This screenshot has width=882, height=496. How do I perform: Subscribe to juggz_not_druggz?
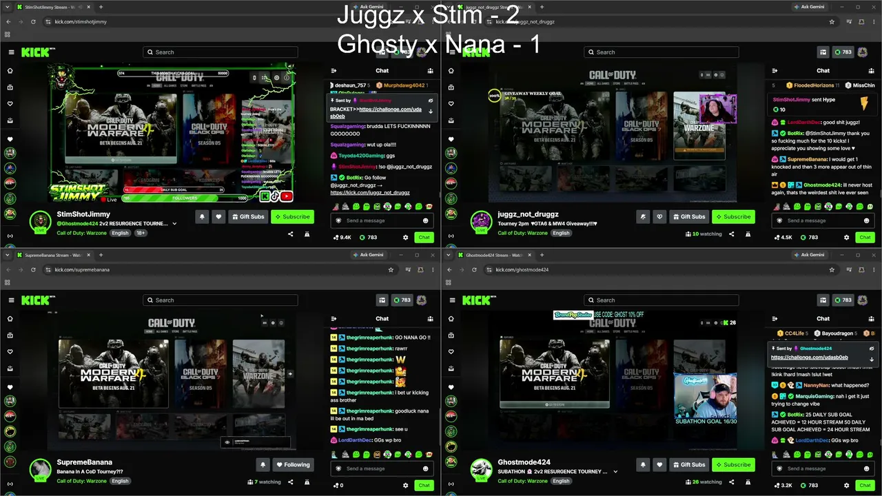[733, 216]
